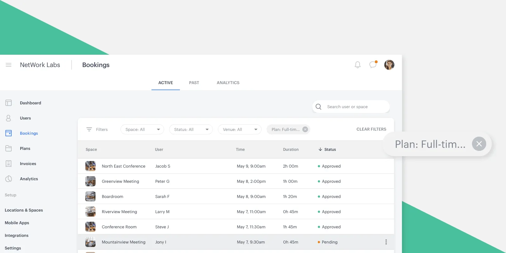Open the Space: All dropdown
The width and height of the screenshot is (506, 253).
click(142, 129)
